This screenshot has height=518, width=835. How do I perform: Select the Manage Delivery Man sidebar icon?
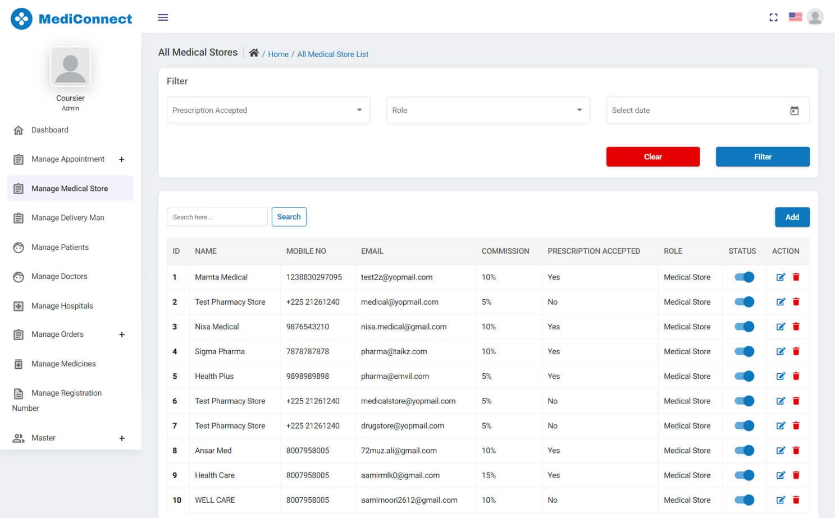(x=19, y=218)
